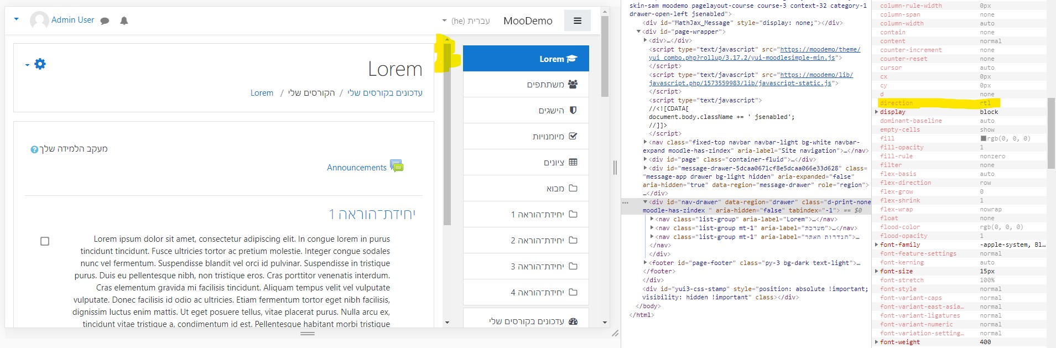Expand the fixed-top navbar nav node

pyautogui.click(x=645, y=142)
